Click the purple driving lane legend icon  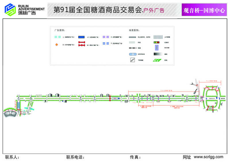[156, 48]
